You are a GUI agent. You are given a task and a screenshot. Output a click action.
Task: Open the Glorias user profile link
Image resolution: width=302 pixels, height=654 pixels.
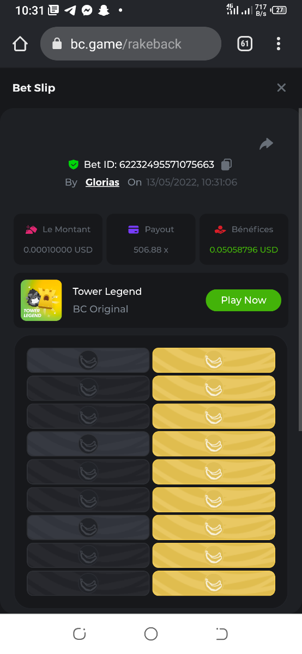pos(102,182)
